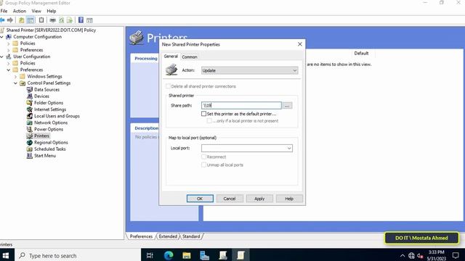
Task: Select 'Shared Printer [SERVER2022.DOIT.COM] Policy' root node
Action: (51, 30)
